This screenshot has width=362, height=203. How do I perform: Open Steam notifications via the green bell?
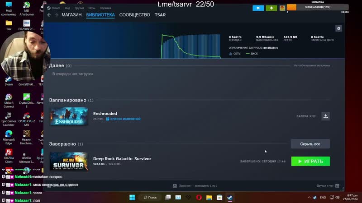coord(271,8)
